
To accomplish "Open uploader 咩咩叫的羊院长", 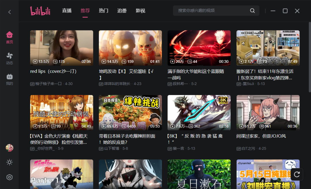I will [x=117, y=84].
